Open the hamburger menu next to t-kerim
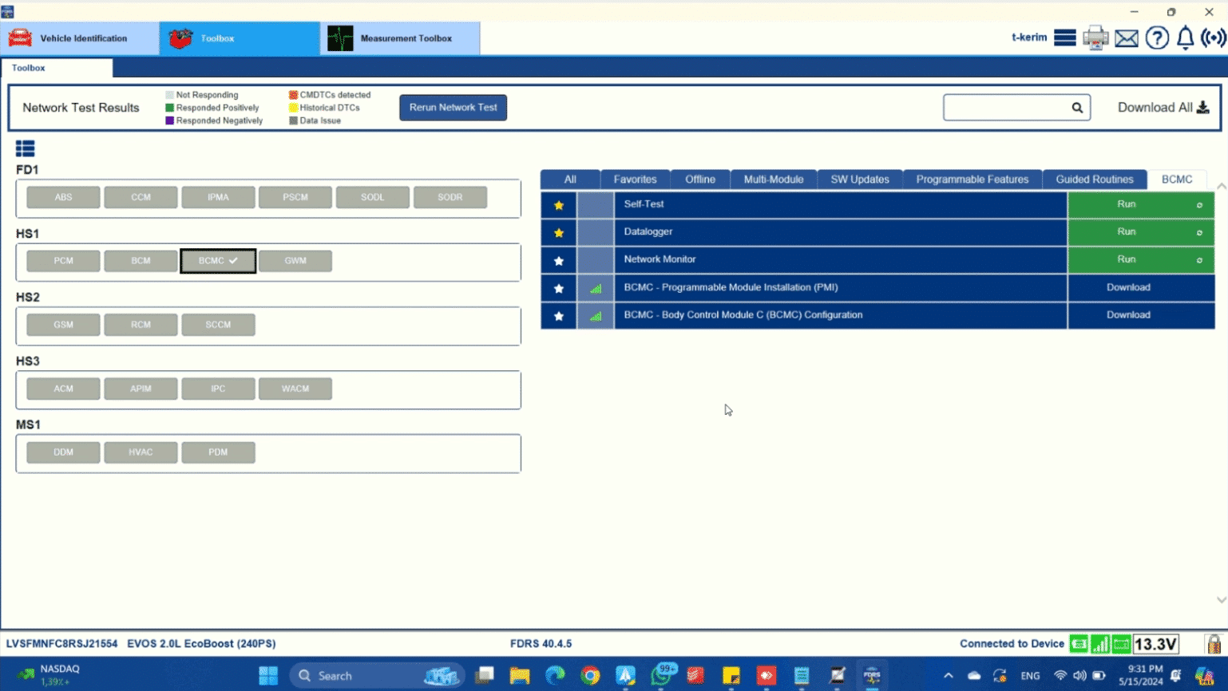This screenshot has width=1228, height=691. point(1064,38)
